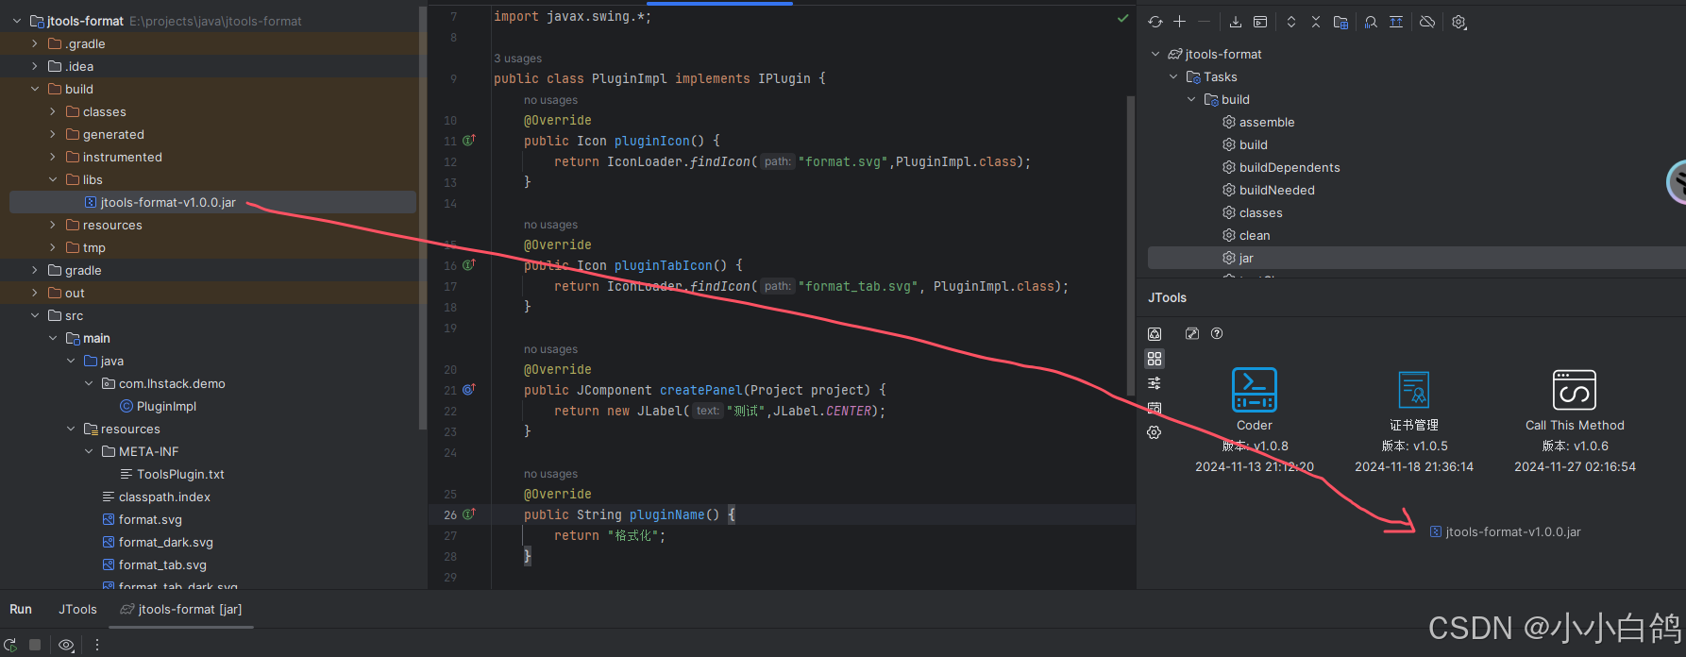Toggle Gradle offline mode
1686x657 pixels.
[x=1427, y=22]
